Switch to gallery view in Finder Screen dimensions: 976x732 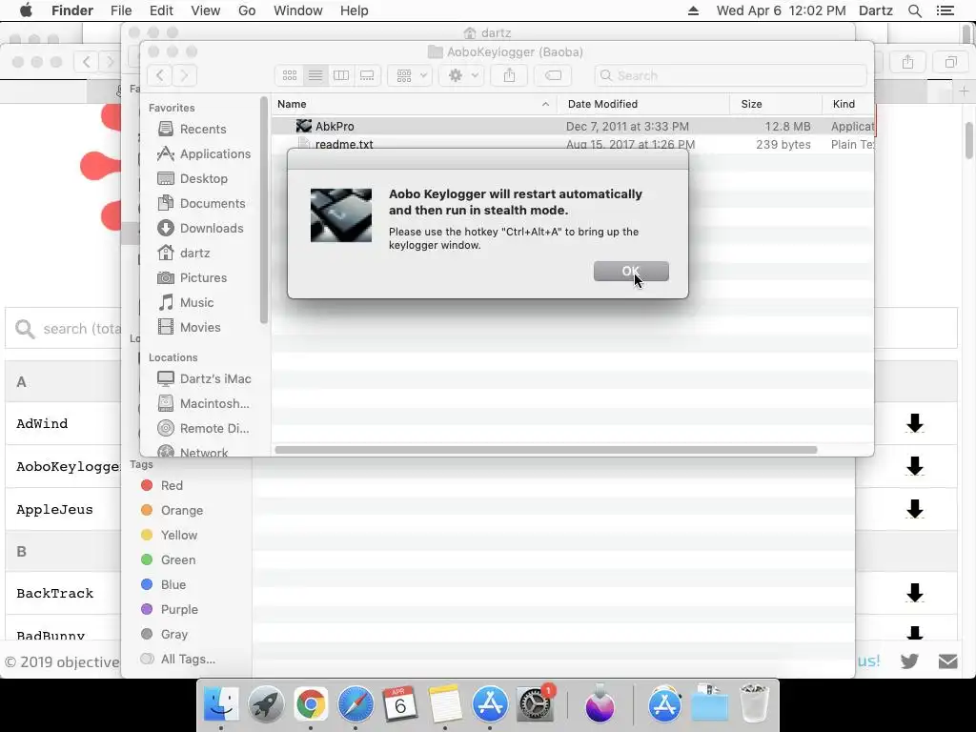[x=367, y=75]
